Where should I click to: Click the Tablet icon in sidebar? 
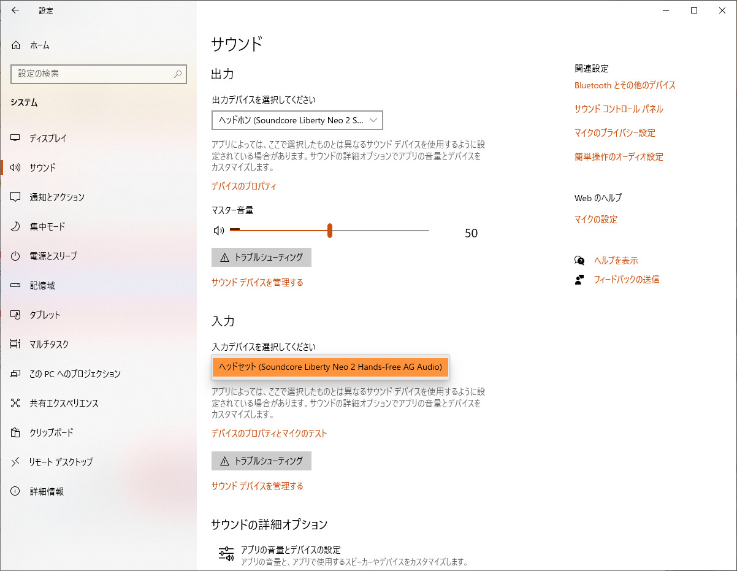15,315
